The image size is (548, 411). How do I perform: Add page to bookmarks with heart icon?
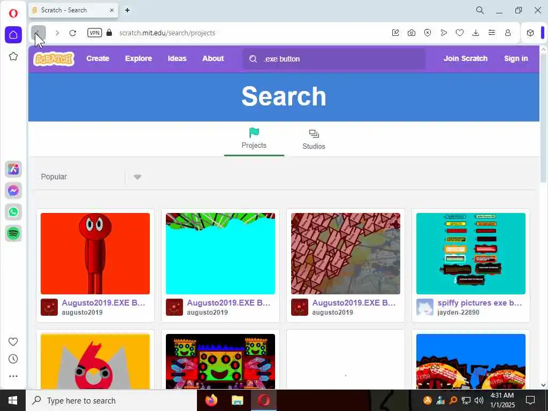[460, 33]
